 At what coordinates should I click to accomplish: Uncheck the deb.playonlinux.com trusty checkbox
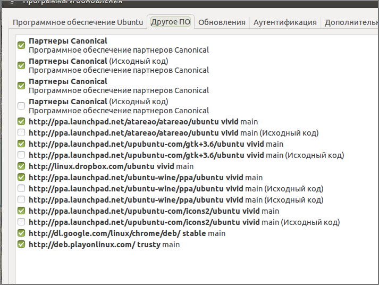21,244
